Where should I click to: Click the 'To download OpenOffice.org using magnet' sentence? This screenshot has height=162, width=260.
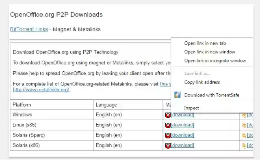(x=92, y=63)
